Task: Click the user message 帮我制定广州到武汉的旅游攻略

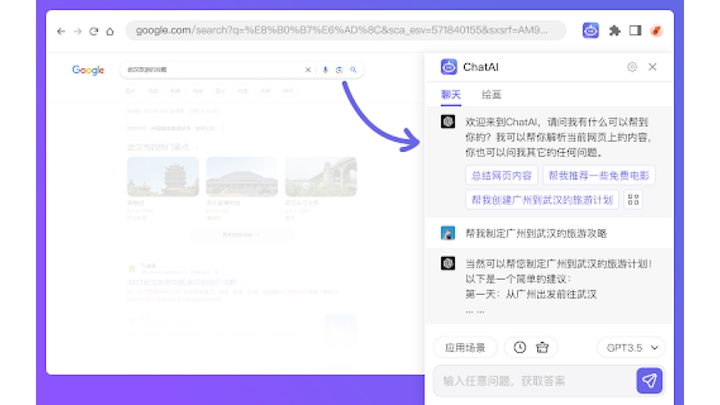Action: pyautogui.click(x=536, y=234)
